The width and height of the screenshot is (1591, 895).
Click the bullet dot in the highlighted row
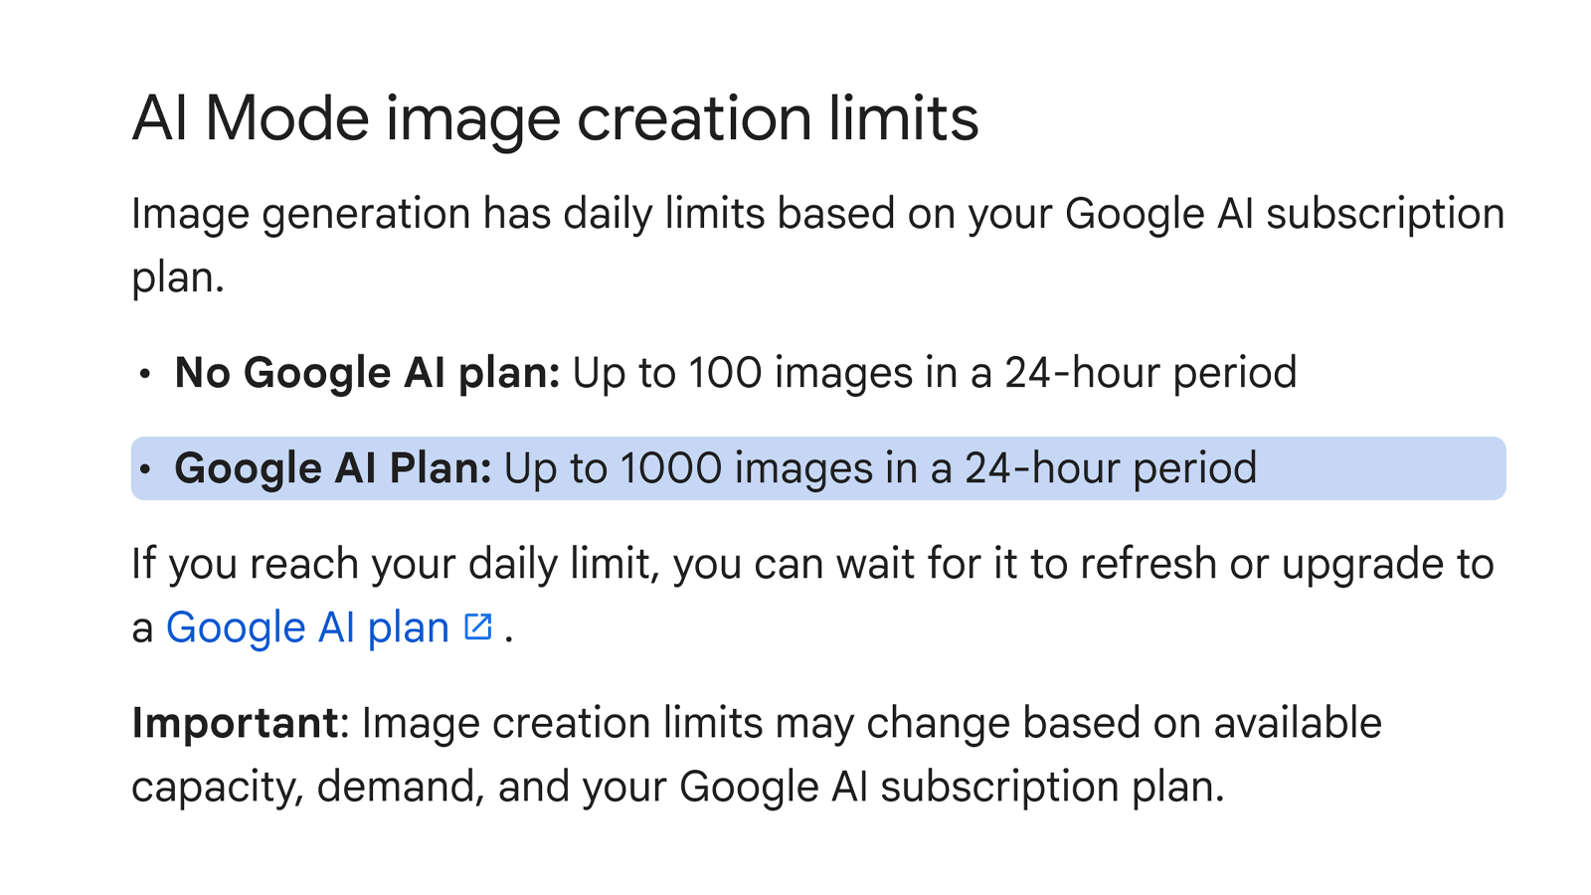point(145,469)
